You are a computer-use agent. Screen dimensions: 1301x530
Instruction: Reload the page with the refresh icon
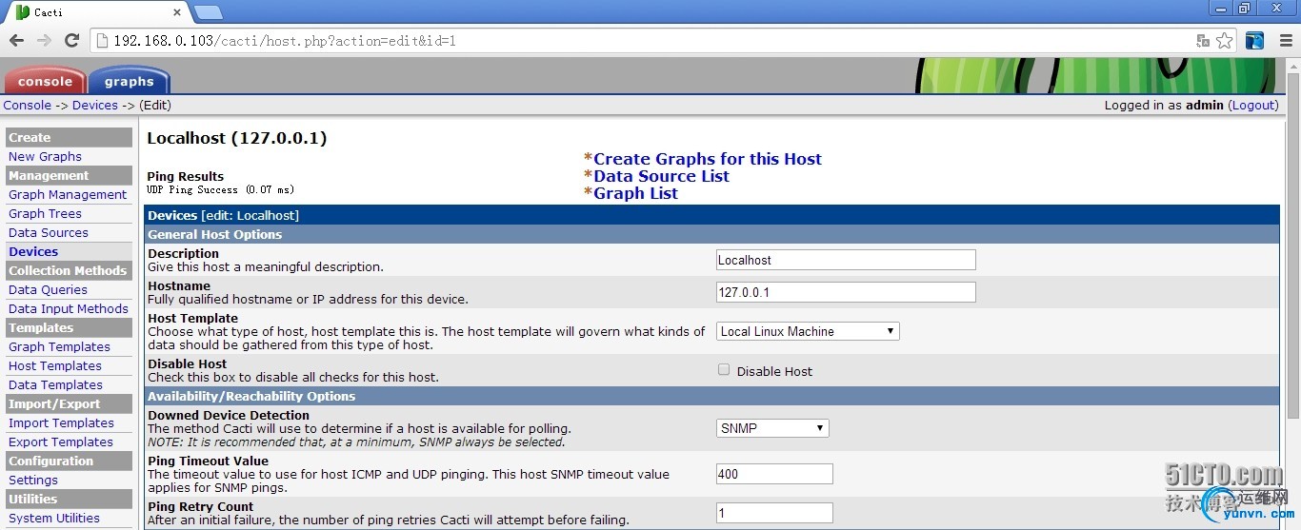(x=71, y=41)
